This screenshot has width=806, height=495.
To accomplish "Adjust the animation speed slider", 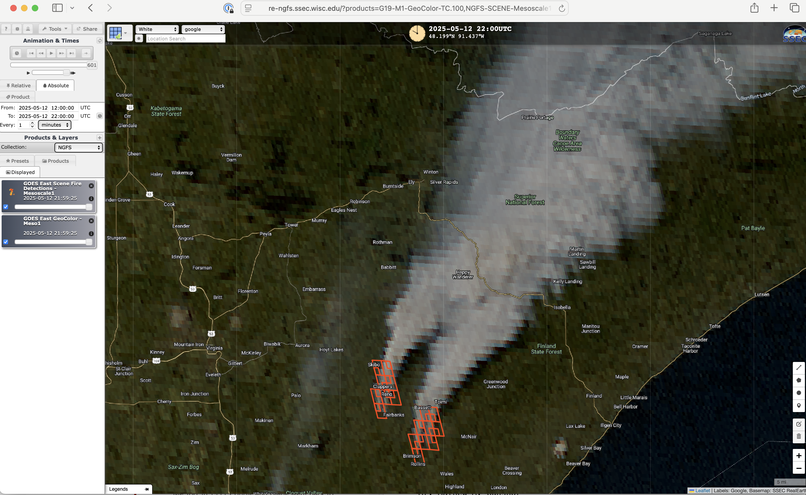I will click(x=51, y=73).
